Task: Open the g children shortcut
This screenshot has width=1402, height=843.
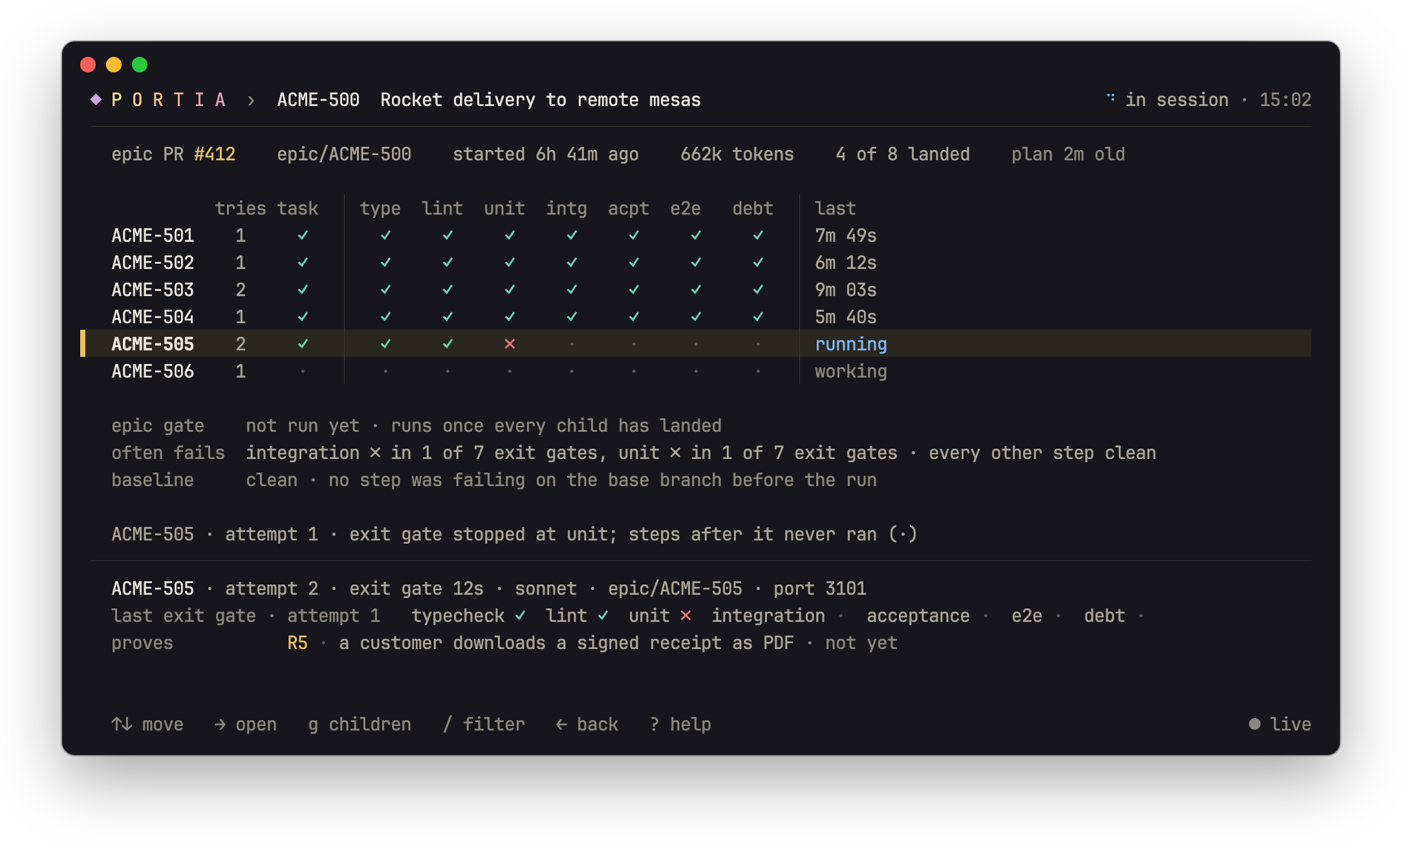Action: [360, 724]
